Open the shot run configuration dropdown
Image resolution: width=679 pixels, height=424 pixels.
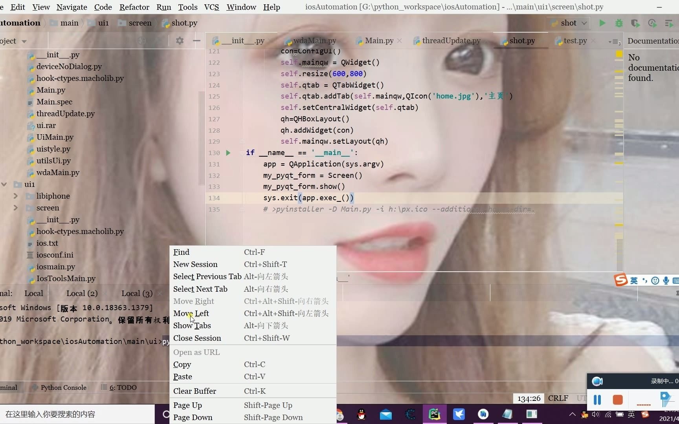coord(569,23)
